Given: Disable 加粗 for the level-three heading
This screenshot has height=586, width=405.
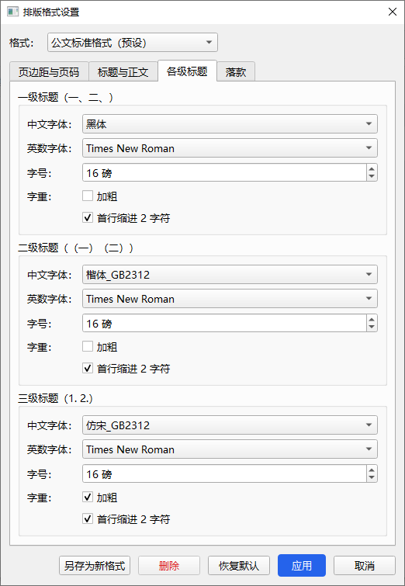Looking at the screenshot, I should 88,497.
